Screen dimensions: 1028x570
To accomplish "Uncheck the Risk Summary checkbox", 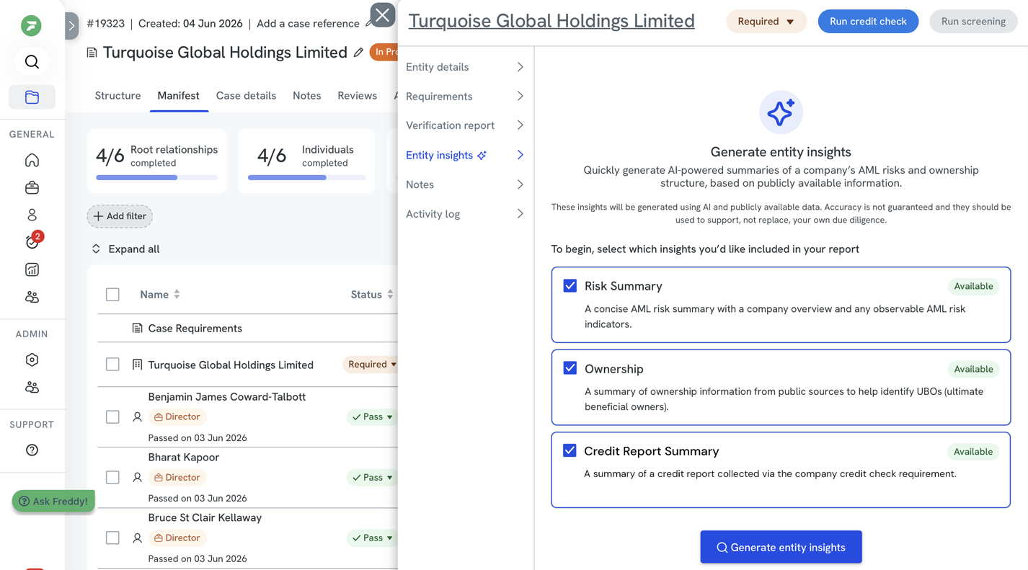I will [x=570, y=285].
